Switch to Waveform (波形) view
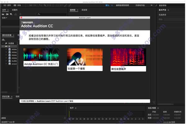Screen dimensions: 186x124 pos(7,5)
